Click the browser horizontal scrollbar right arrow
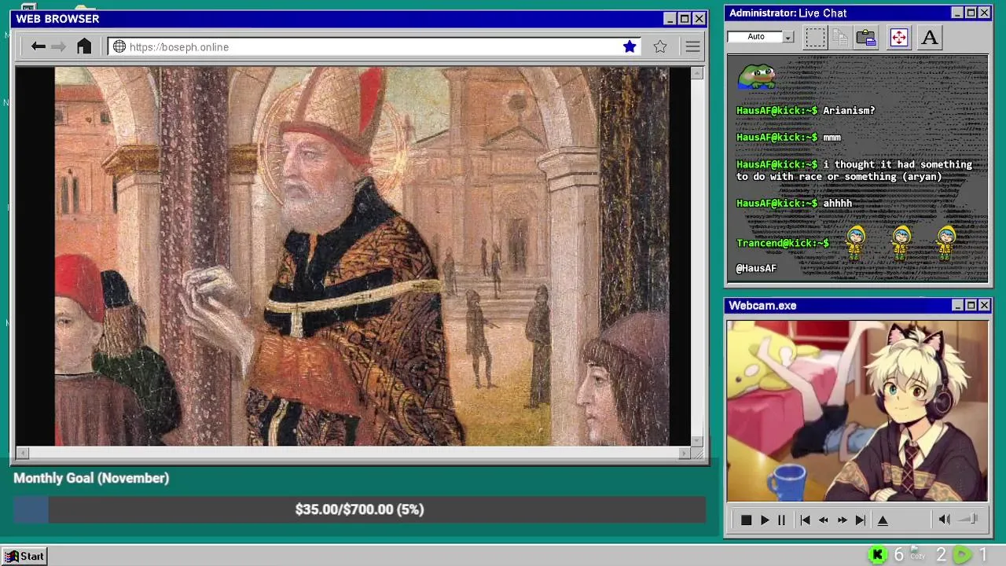The width and height of the screenshot is (1006, 566). pyautogui.click(x=684, y=453)
